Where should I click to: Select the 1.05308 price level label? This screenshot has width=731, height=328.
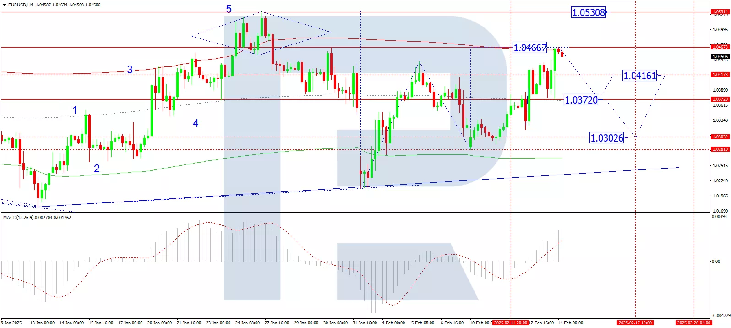(x=588, y=12)
